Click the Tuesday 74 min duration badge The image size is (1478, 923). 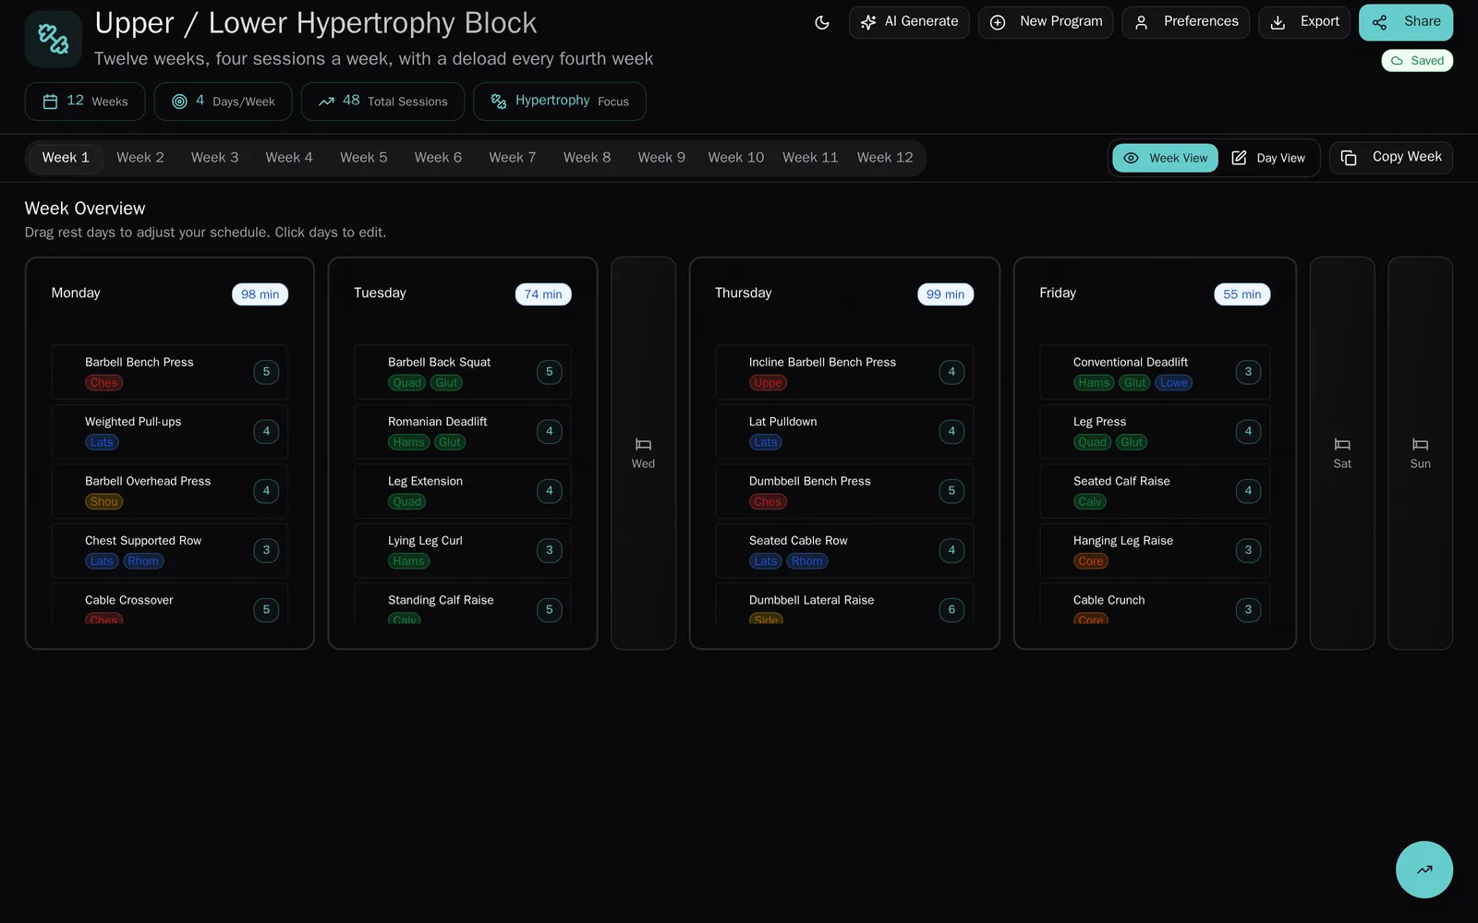(x=543, y=294)
